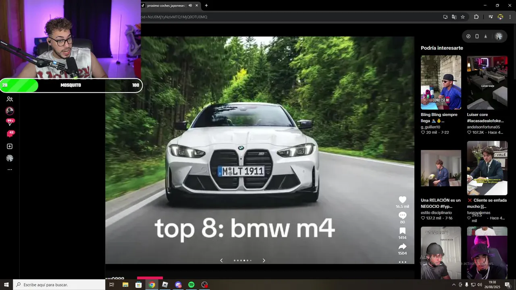This screenshot has height=290, width=516.
Task: Click the Windows taskbar search box
Action: coord(59,285)
